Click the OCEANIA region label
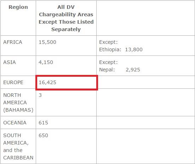The height and width of the screenshot is (164, 195). click(15, 123)
